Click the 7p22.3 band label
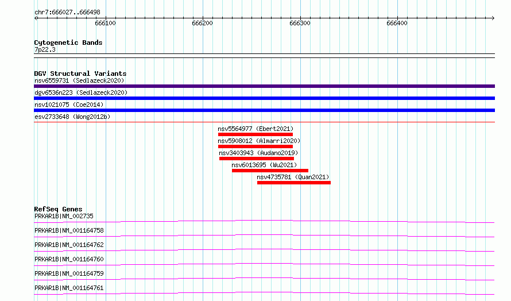This screenshot has height=301, width=511. [45, 49]
